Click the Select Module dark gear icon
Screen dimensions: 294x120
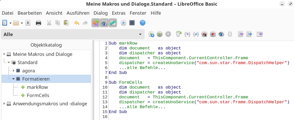132,23
